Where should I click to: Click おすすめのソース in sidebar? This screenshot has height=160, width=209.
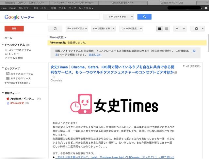click(x=21, y=78)
